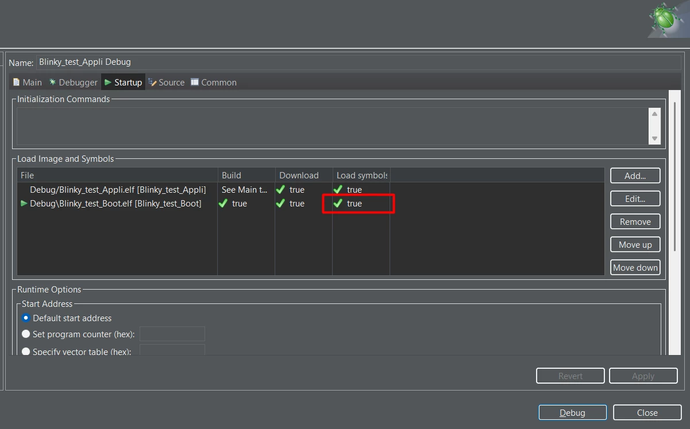Click the Main tab document icon
Image resolution: width=690 pixels, height=429 pixels.
click(16, 82)
